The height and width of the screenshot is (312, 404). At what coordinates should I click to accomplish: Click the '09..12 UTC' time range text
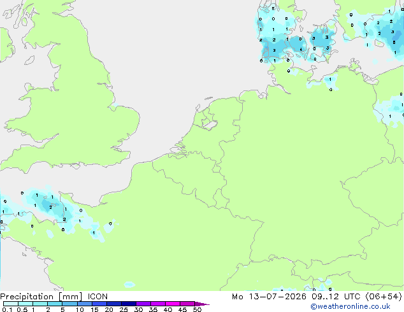tap(336, 297)
